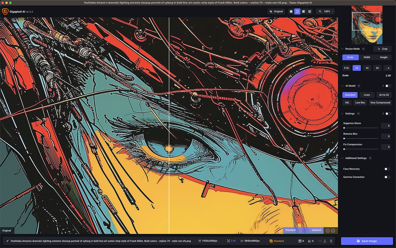
Task: Click the original size icon in file row
Action: (200, 241)
